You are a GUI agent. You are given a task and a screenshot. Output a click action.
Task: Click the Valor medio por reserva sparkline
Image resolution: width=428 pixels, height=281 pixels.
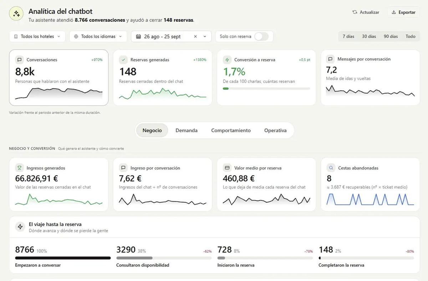pos(266,200)
